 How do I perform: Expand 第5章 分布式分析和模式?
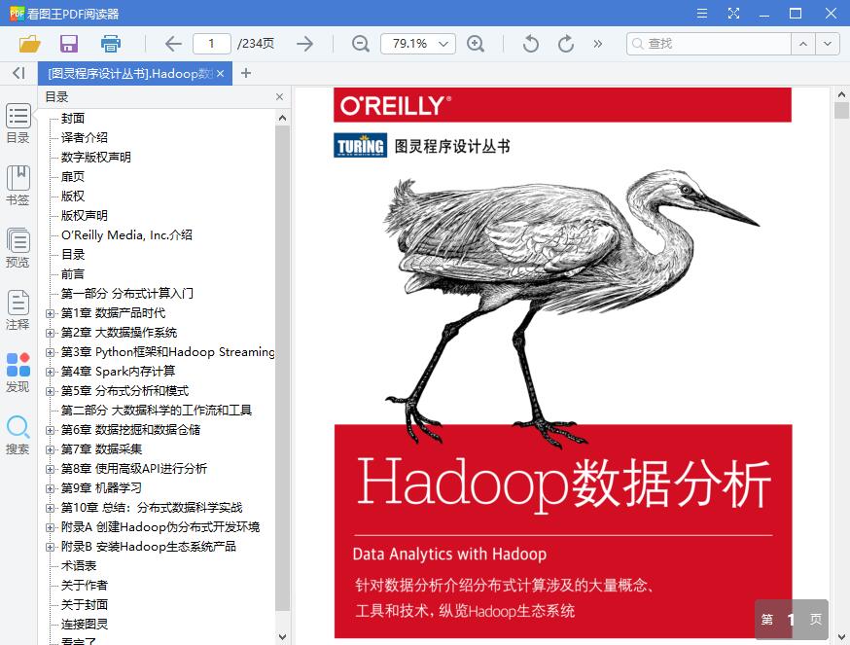[50, 392]
